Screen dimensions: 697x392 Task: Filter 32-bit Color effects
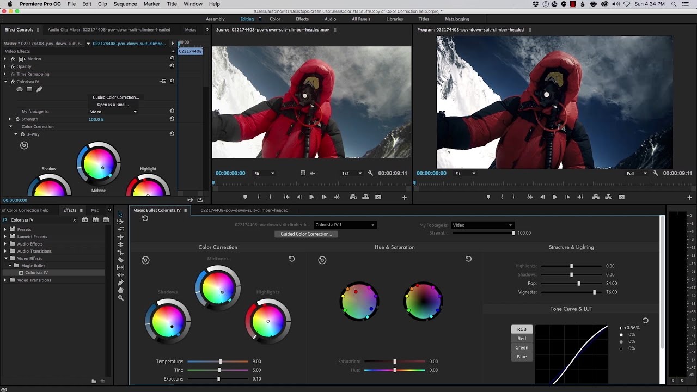95,220
